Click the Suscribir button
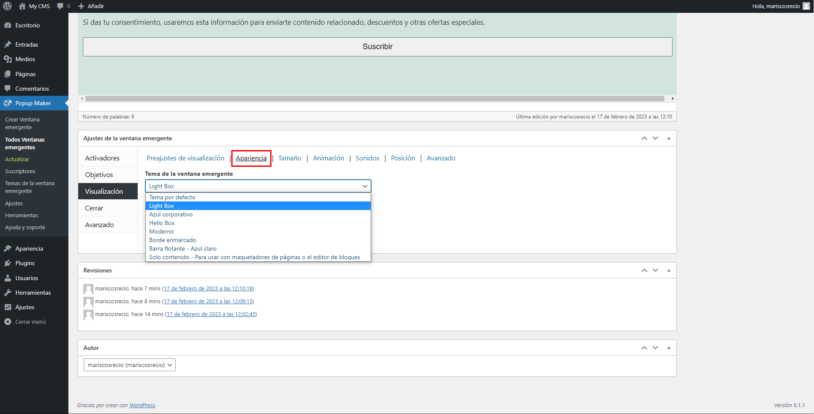The image size is (814, 414). coord(378,47)
